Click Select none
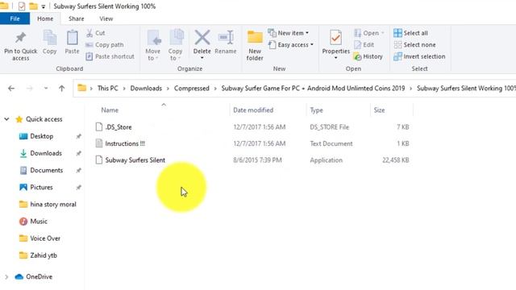 [414, 45]
